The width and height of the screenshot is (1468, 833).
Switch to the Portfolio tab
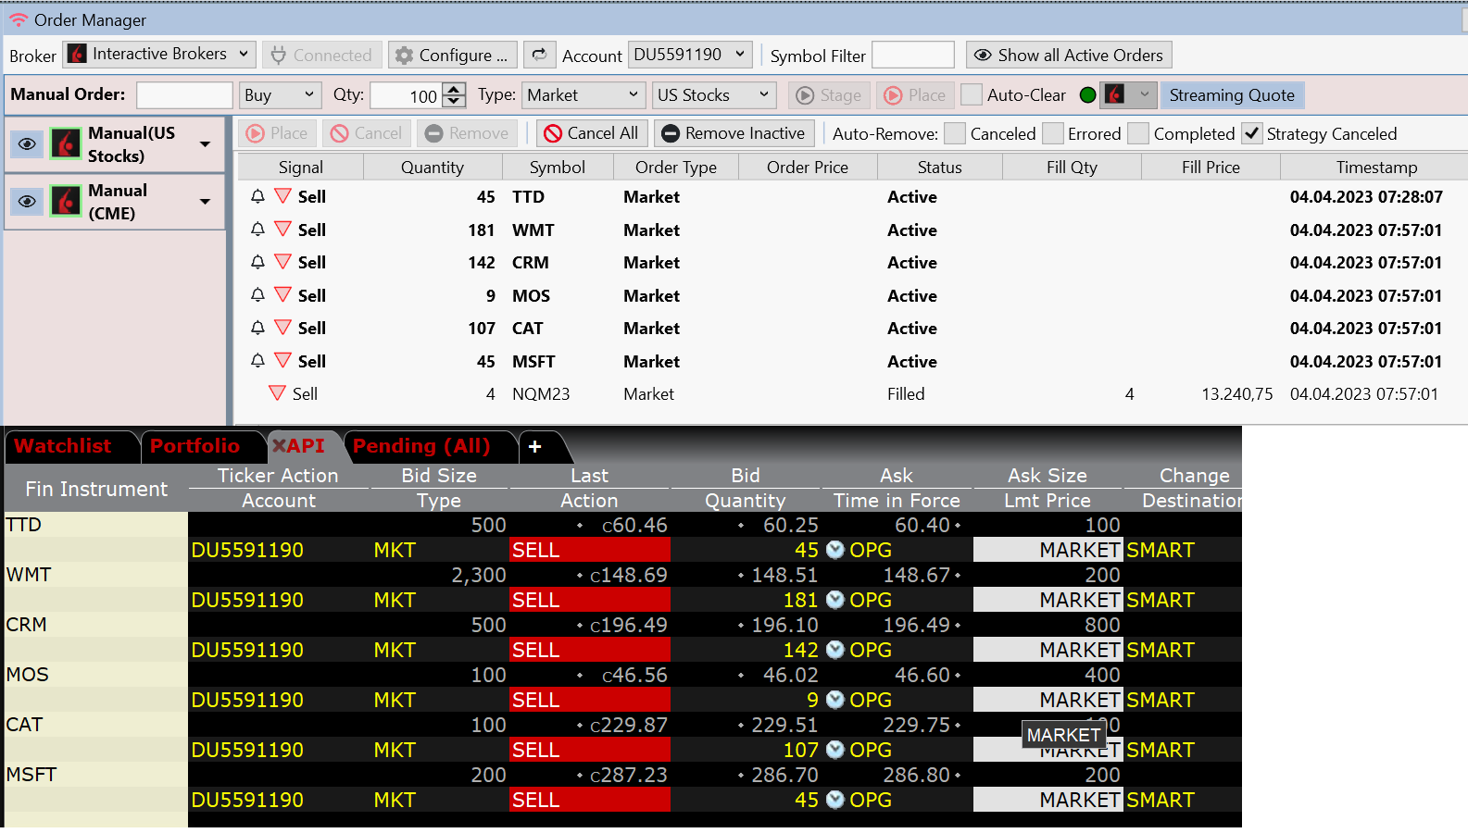pos(194,446)
